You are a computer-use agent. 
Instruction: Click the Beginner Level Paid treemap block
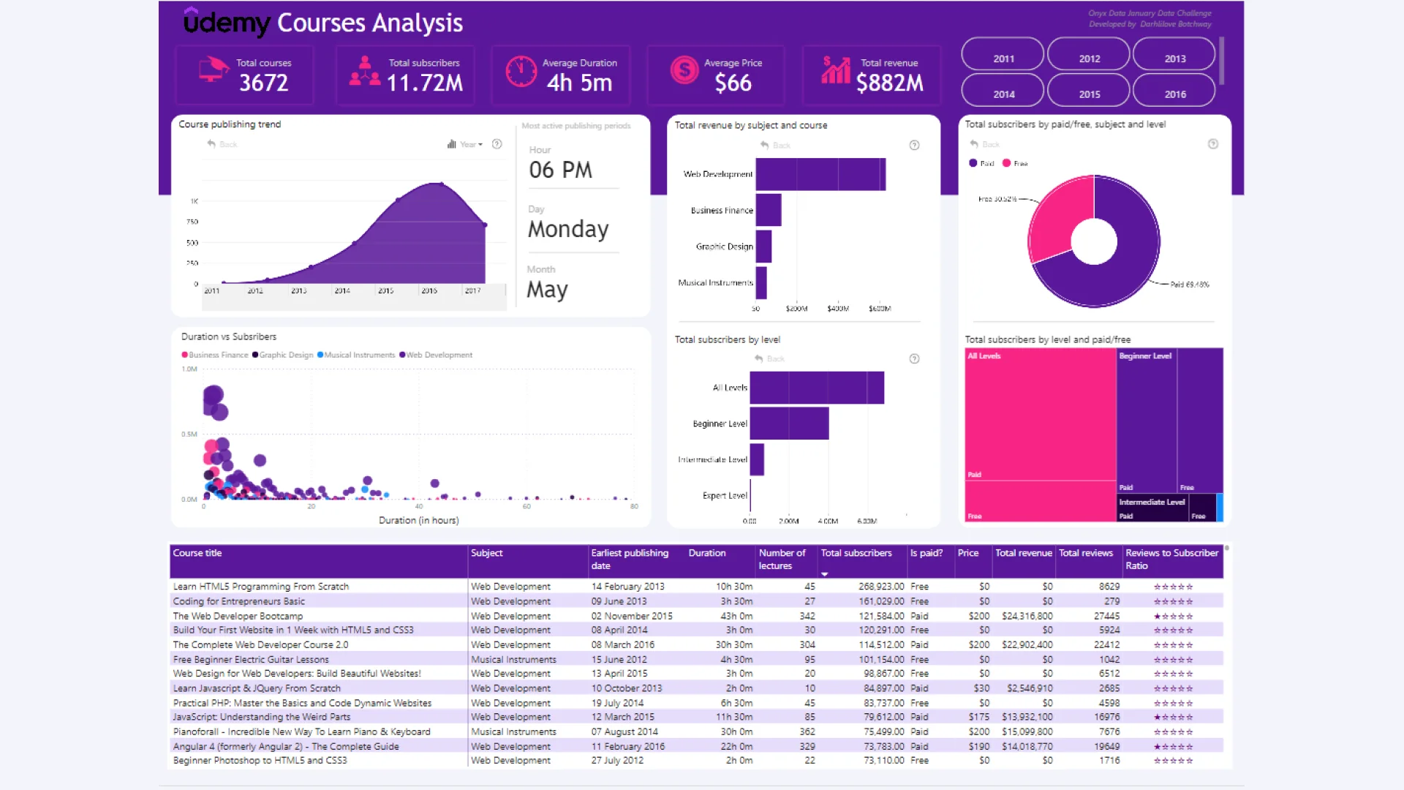click(1147, 420)
